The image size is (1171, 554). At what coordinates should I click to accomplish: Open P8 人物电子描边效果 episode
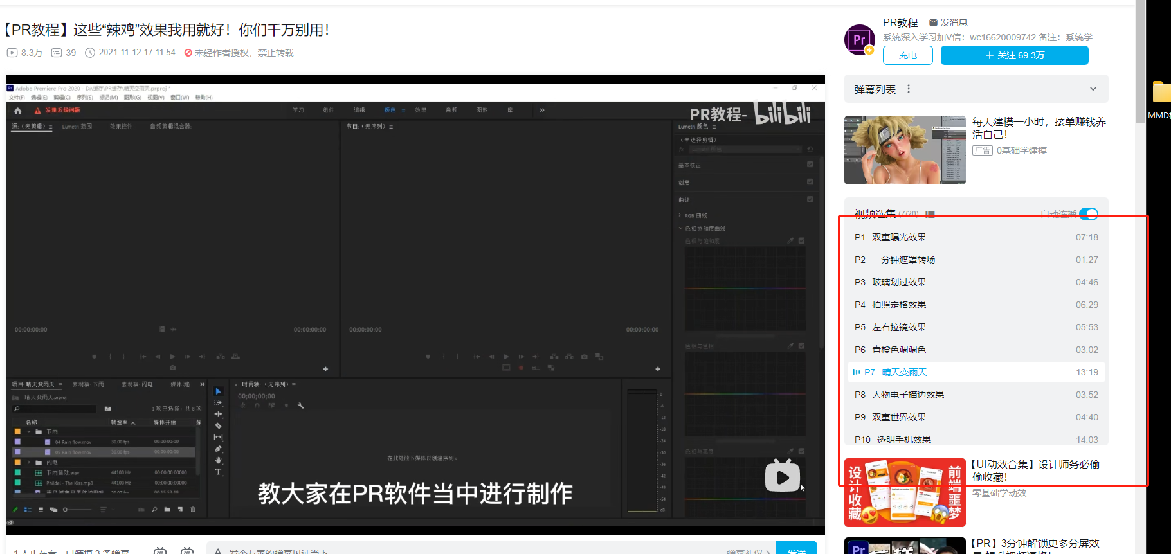click(976, 395)
